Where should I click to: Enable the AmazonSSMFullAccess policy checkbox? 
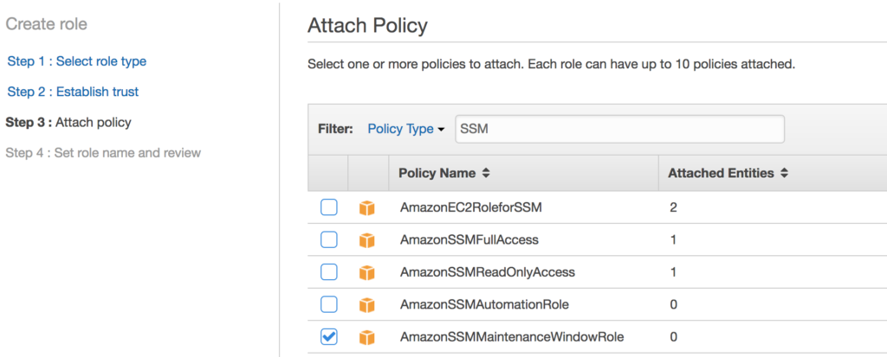pos(329,239)
